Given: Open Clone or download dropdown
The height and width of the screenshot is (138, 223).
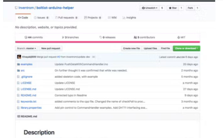Looking at the screenshot, I should (187, 48).
